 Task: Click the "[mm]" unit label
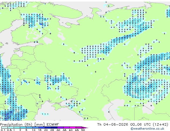tap(39, 125)
